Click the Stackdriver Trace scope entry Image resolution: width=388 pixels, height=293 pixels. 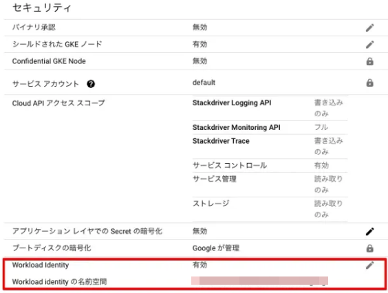pos(270,146)
